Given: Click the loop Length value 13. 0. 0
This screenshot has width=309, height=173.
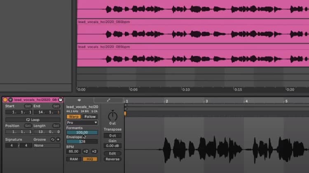Looking at the screenshot, I should [x=47, y=132].
